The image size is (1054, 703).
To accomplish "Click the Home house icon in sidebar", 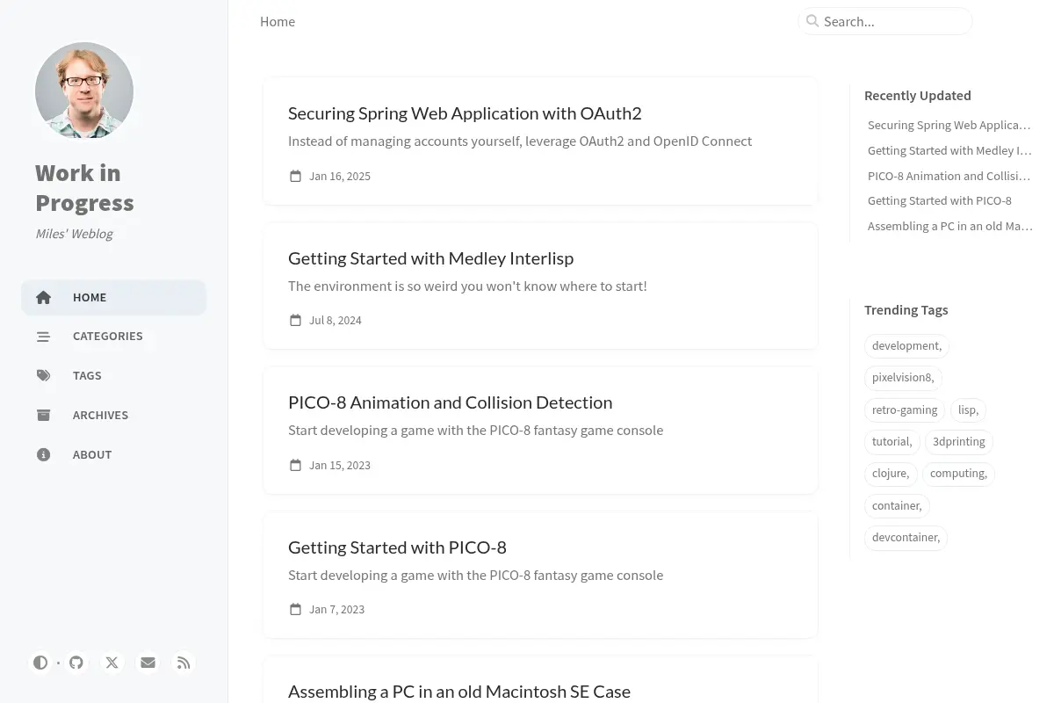I will tap(43, 297).
